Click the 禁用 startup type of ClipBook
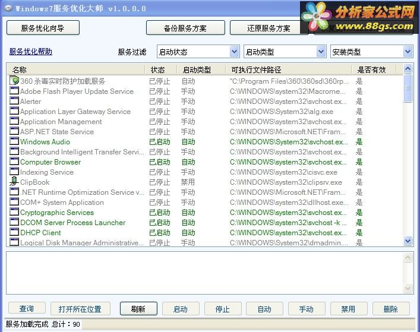The image size is (420, 332). [x=188, y=182]
